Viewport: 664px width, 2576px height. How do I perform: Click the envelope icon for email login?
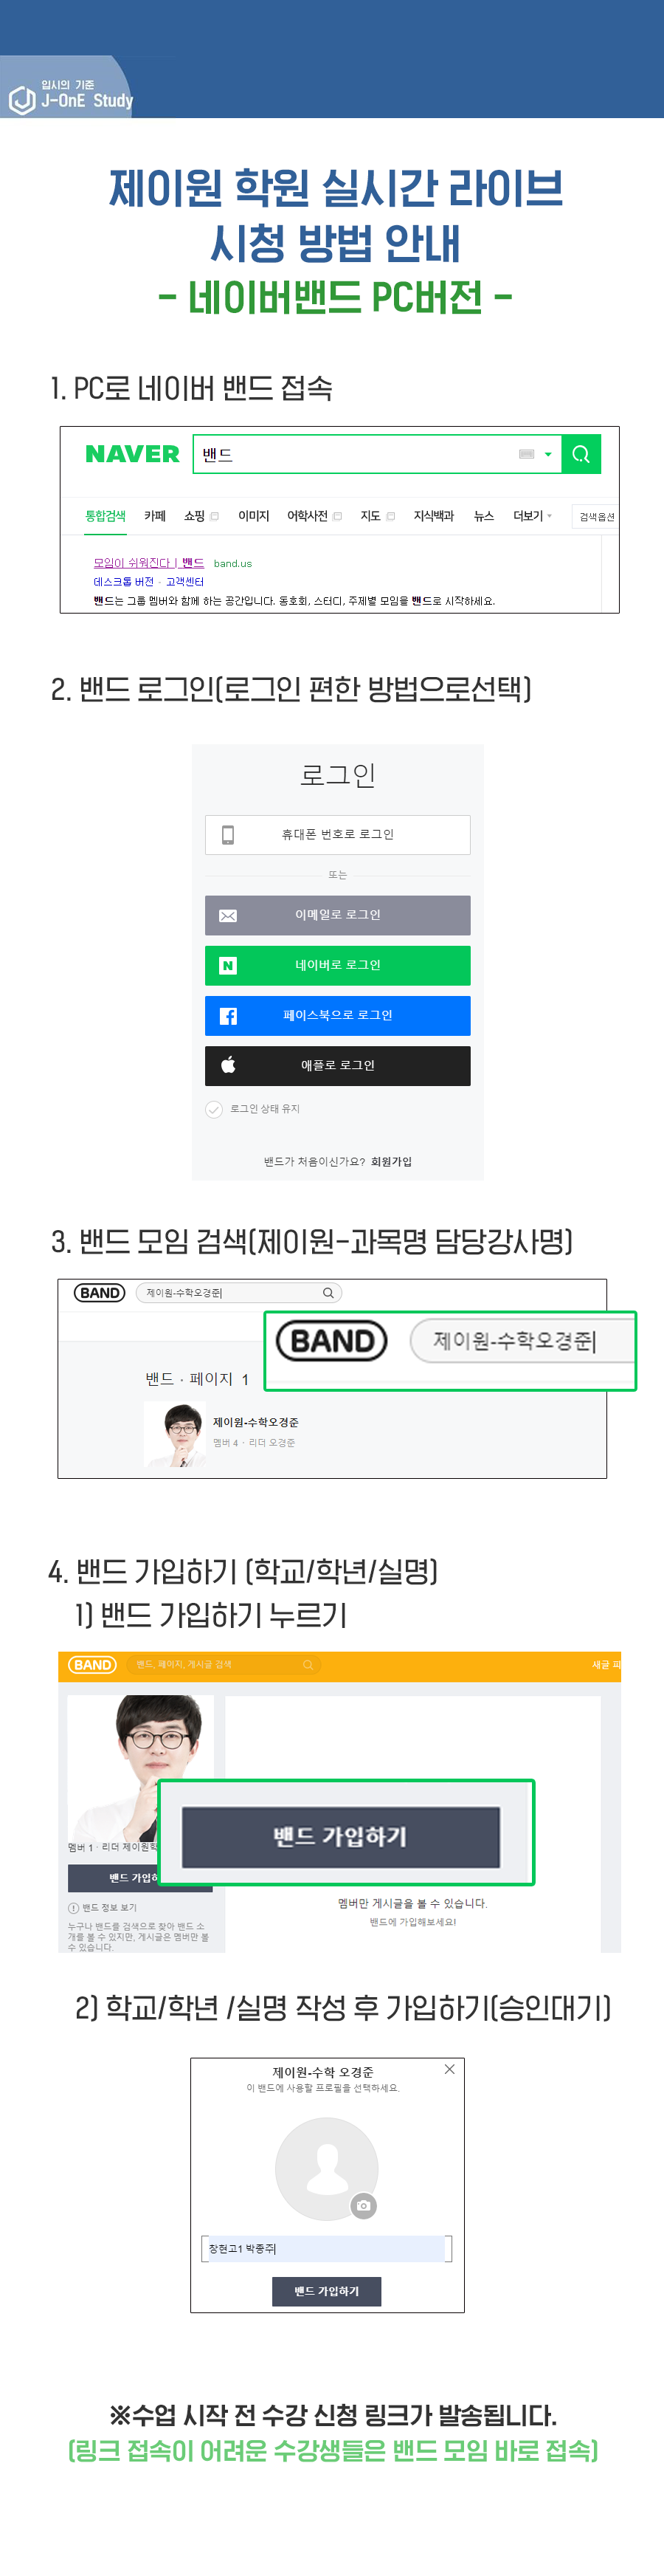click(x=228, y=915)
